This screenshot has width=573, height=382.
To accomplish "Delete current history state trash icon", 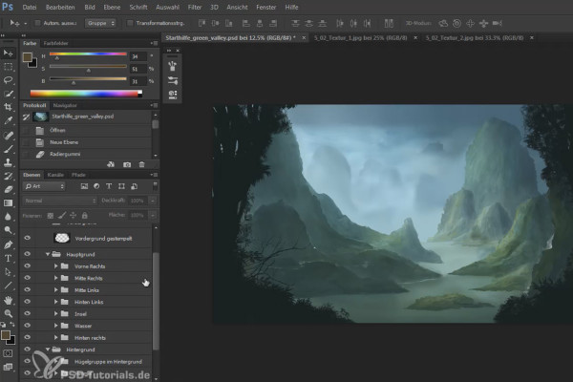I will point(141,165).
